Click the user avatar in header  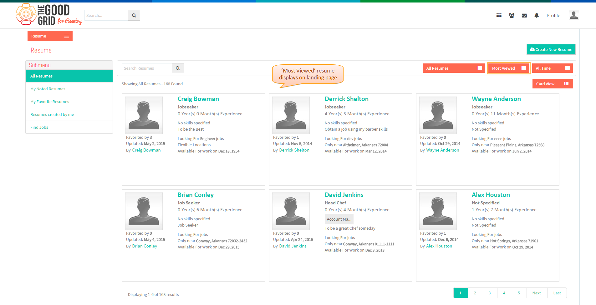click(573, 15)
